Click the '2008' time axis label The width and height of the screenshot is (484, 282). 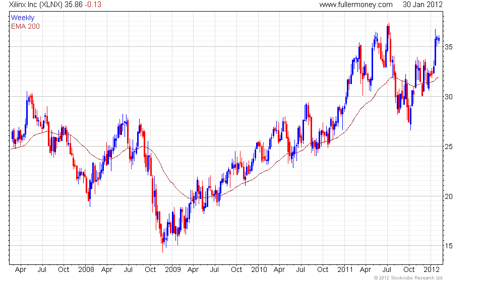click(x=86, y=270)
